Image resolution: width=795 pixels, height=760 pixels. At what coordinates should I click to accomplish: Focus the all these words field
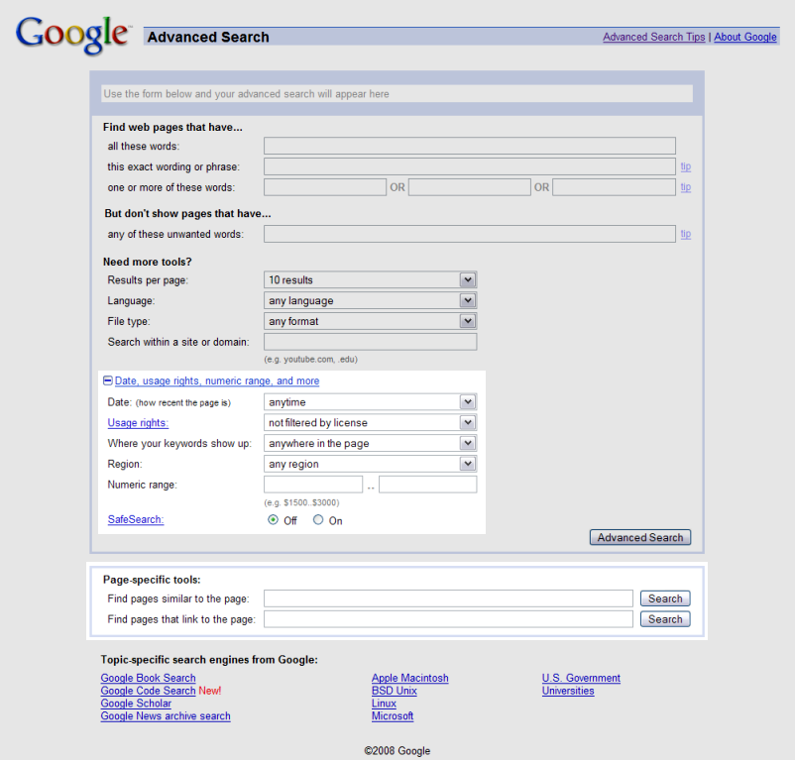(470, 146)
